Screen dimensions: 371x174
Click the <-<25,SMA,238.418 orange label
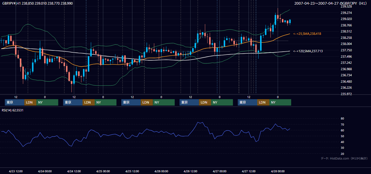(307, 34)
